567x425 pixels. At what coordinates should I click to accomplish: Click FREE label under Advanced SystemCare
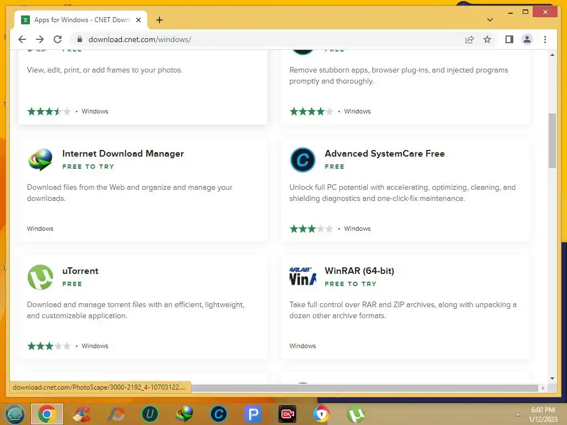(334, 167)
